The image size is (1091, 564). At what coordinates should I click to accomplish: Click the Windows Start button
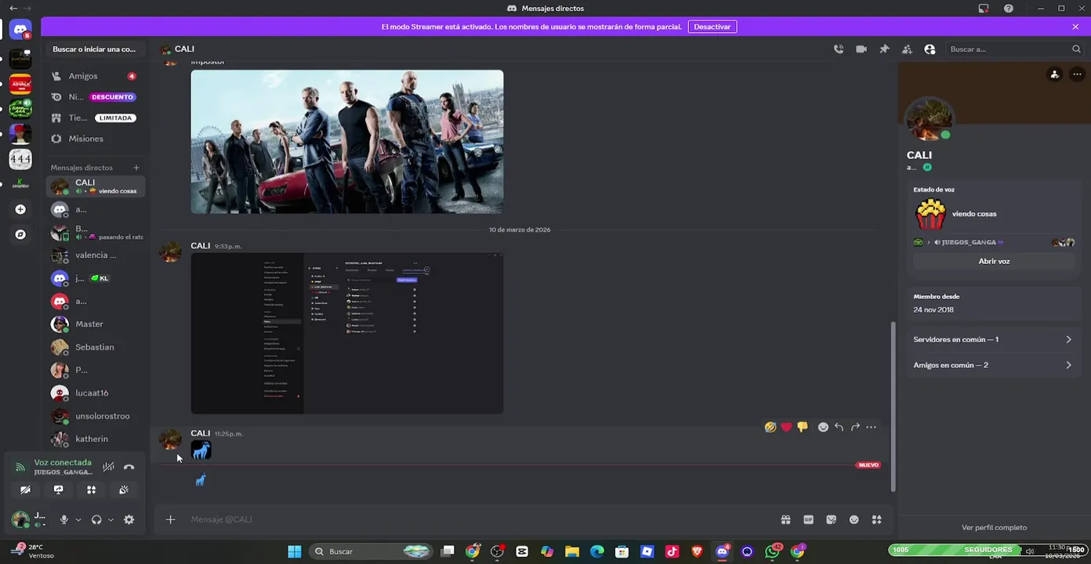294,551
